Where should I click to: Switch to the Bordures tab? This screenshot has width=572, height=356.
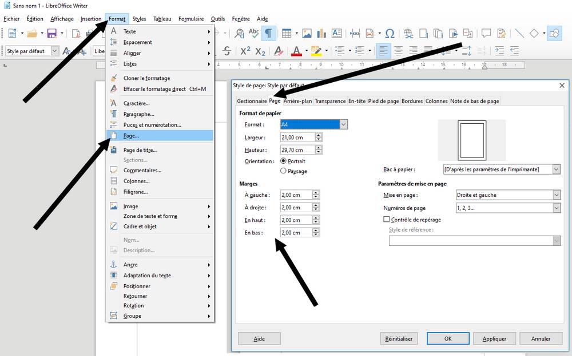[x=412, y=101]
